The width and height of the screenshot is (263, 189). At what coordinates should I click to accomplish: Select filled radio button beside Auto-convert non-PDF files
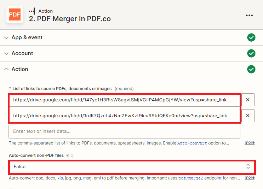(68, 155)
